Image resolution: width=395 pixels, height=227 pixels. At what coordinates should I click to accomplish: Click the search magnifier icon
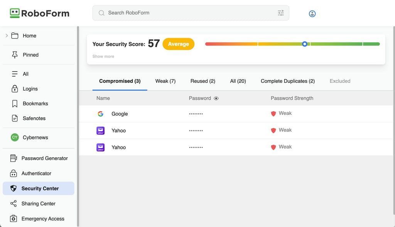[101, 13]
